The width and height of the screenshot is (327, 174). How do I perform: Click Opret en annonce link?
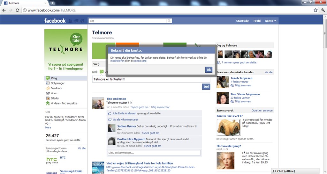(262, 111)
